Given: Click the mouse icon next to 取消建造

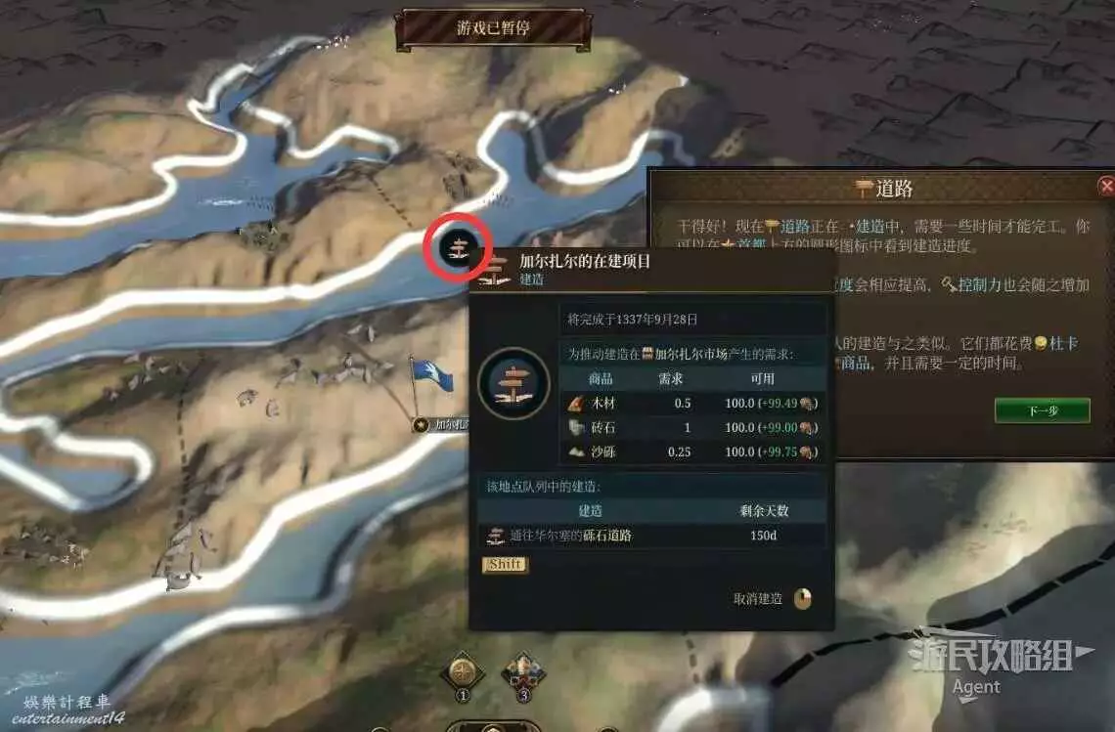Looking at the screenshot, I should coord(802,599).
